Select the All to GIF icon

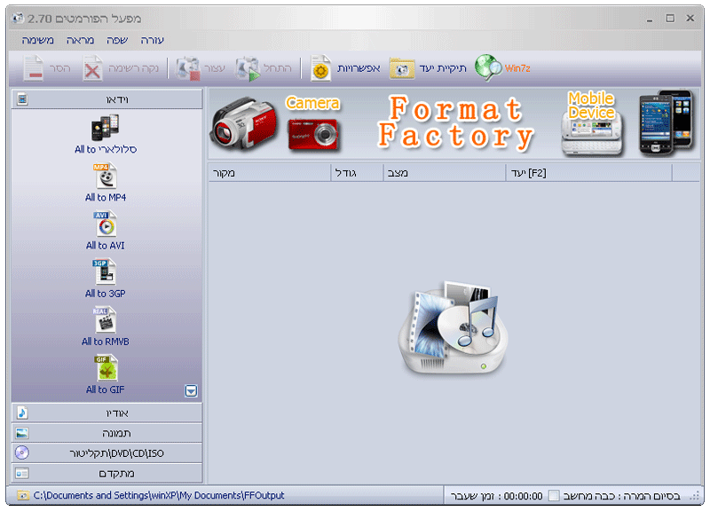click(106, 368)
